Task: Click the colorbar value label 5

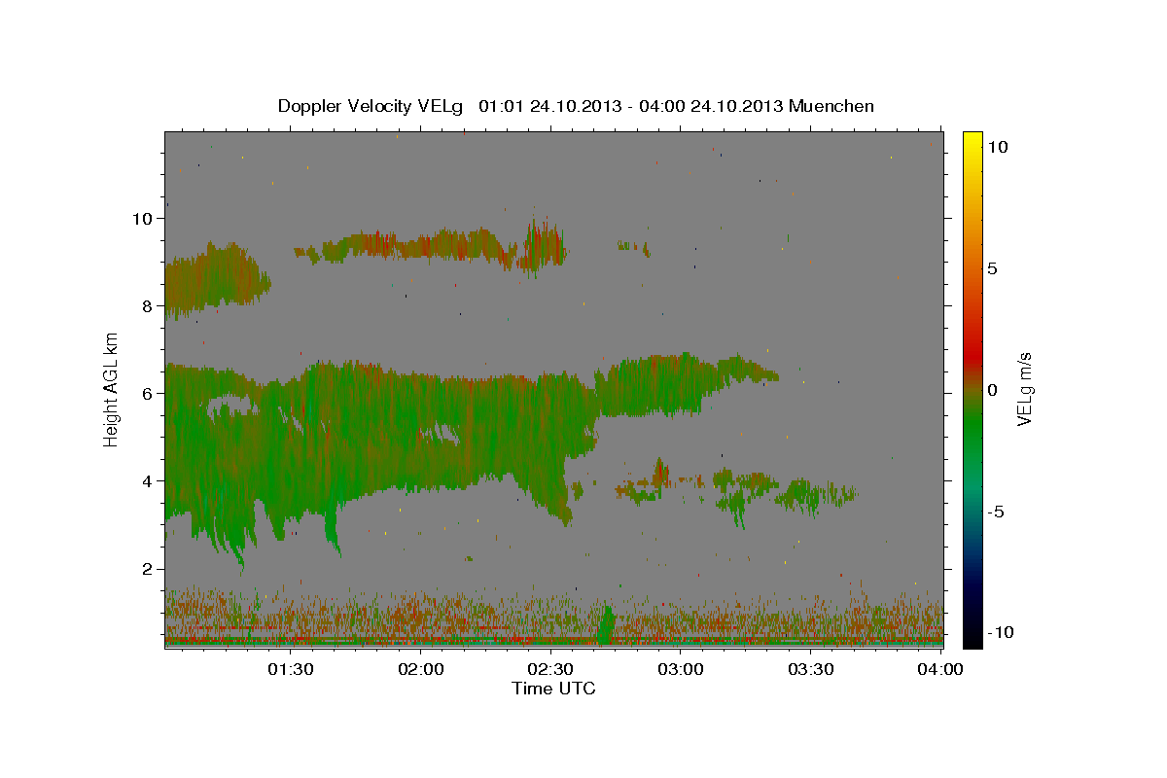Action: (993, 268)
